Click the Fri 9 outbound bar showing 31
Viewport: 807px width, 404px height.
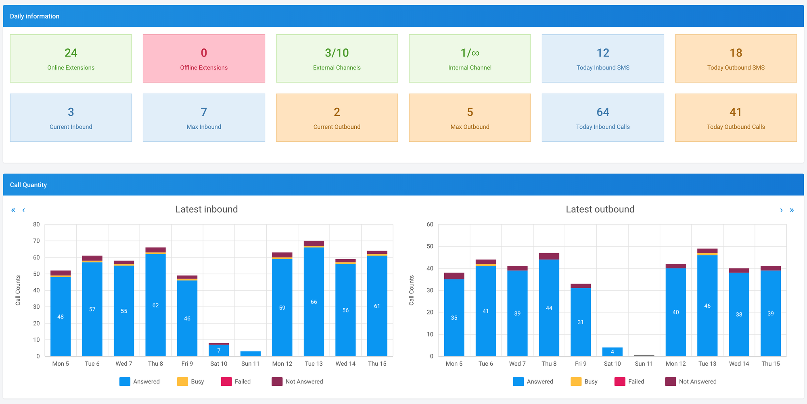(x=581, y=322)
